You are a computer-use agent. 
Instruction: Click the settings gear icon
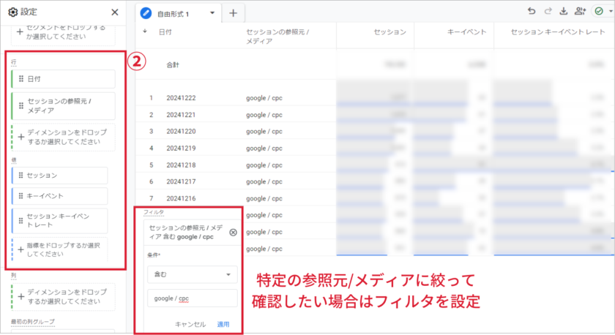coord(12,12)
